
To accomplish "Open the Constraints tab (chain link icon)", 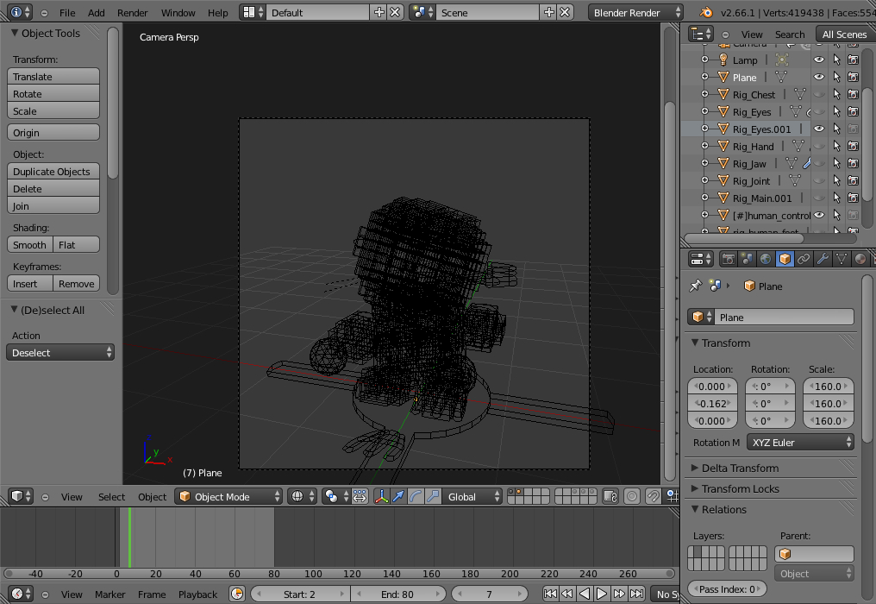I will (x=804, y=258).
